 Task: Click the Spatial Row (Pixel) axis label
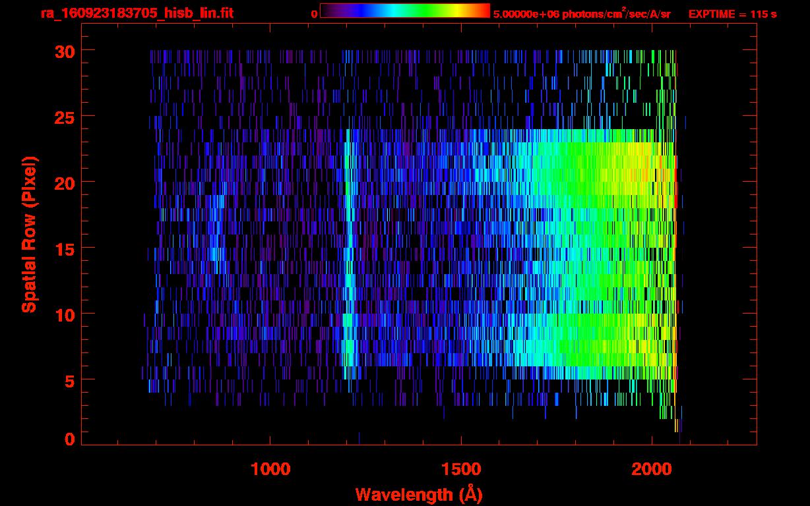[29, 234]
